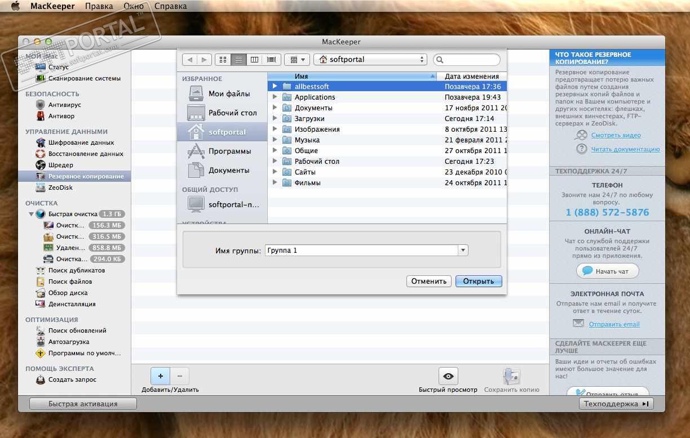Switch file dialog to Cover Flow view
Viewport: 690px width, 438px height.
tap(271, 59)
